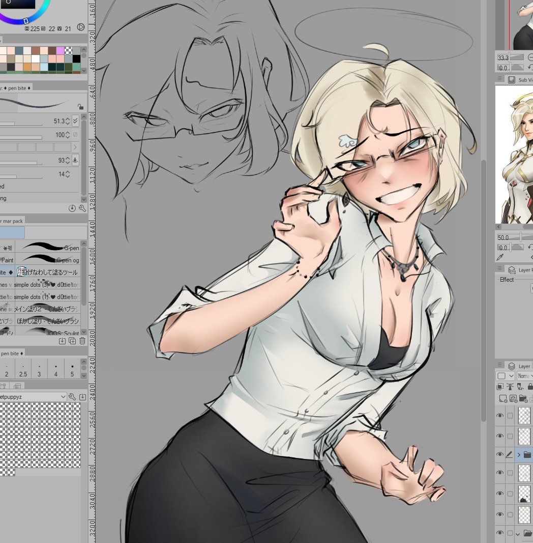Pick the eyedropper in the Sub View panel
This screenshot has width=533, height=543.
point(499,257)
